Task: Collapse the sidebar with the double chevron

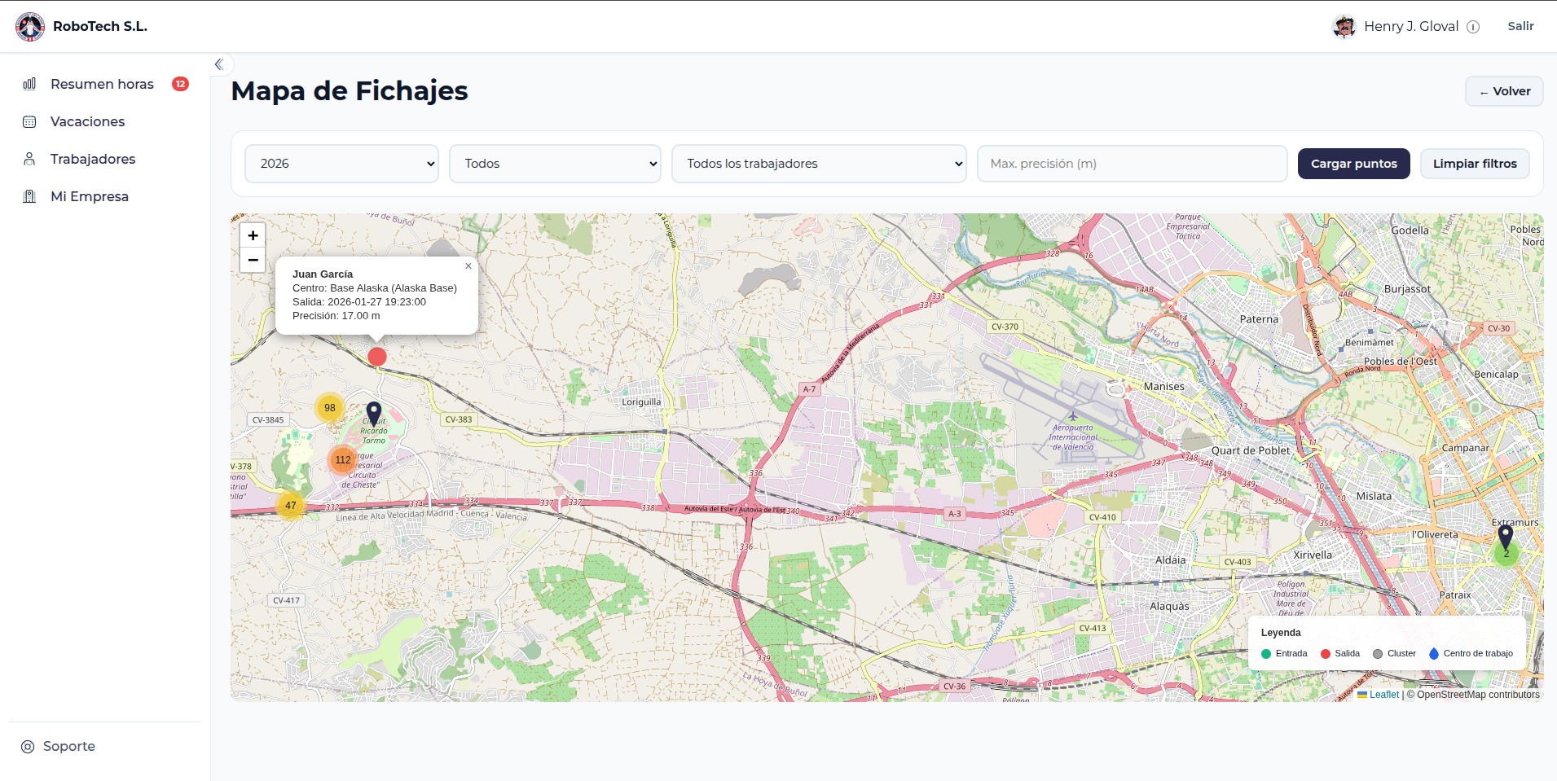Action: click(218, 64)
